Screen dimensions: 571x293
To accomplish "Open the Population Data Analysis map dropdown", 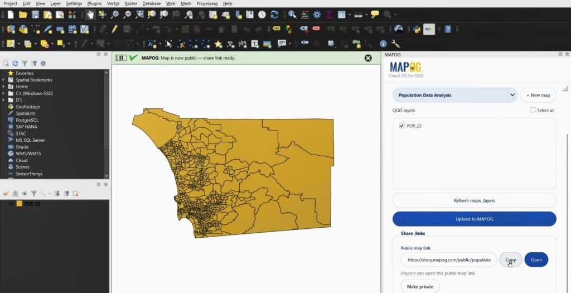I will [455, 95].
